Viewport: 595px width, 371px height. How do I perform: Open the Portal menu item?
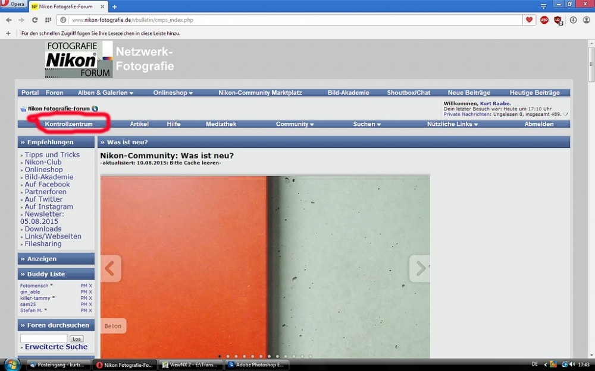tap(30, 93)
